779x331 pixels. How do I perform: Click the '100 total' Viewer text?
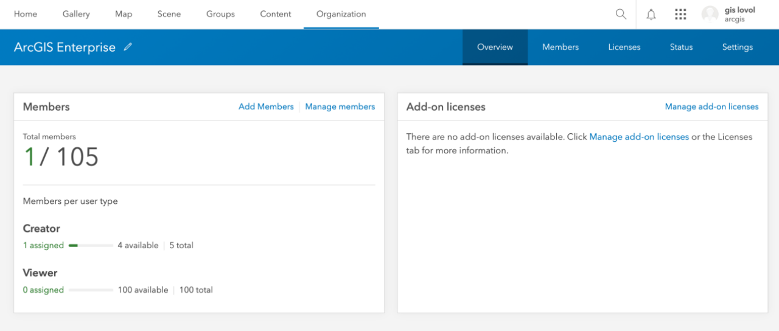click(196, 290)
